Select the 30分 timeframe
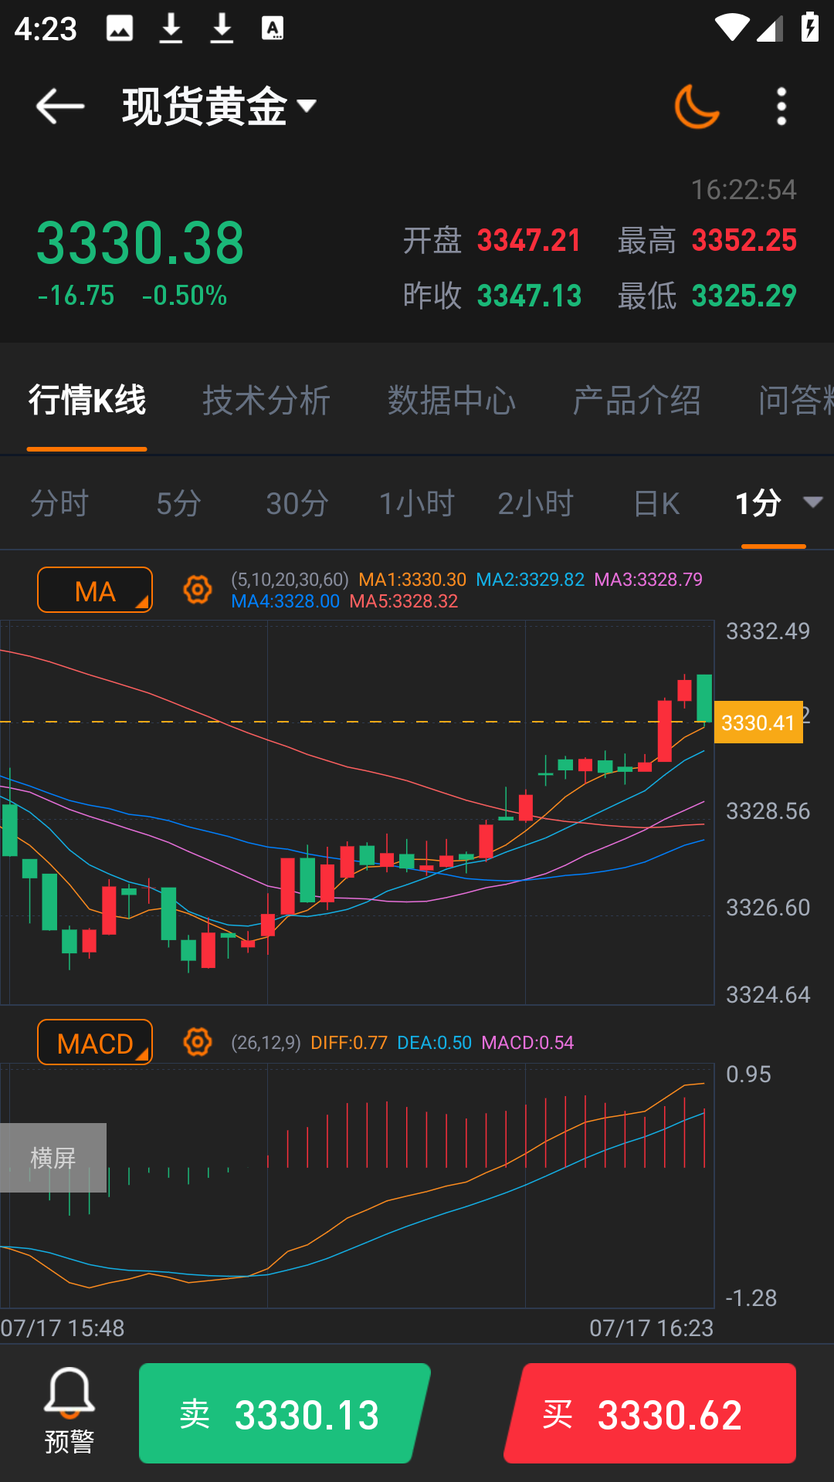 [x=297, y=503]
